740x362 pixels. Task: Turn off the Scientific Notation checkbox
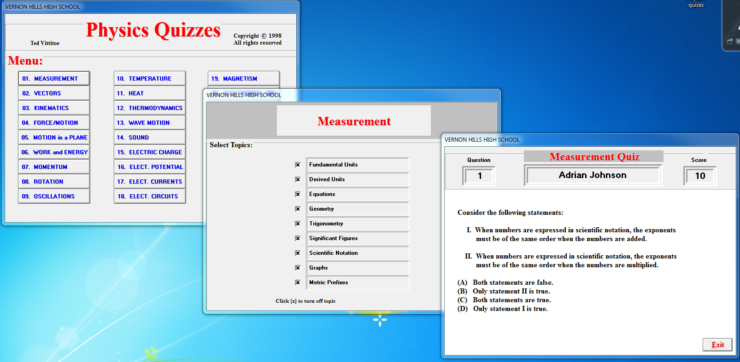pyautogui.click(x=298, y=253)
